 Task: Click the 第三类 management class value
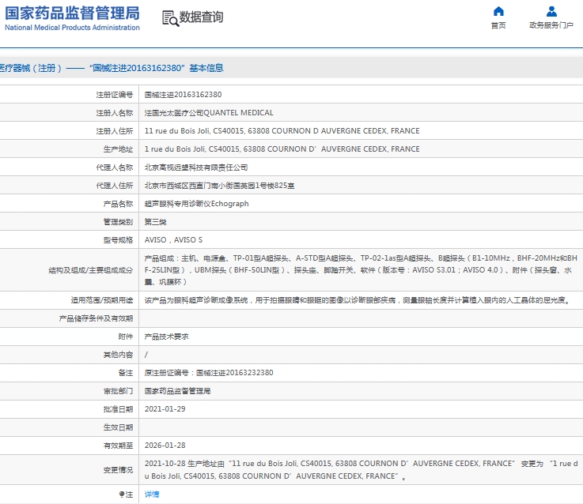click(155, 222)
